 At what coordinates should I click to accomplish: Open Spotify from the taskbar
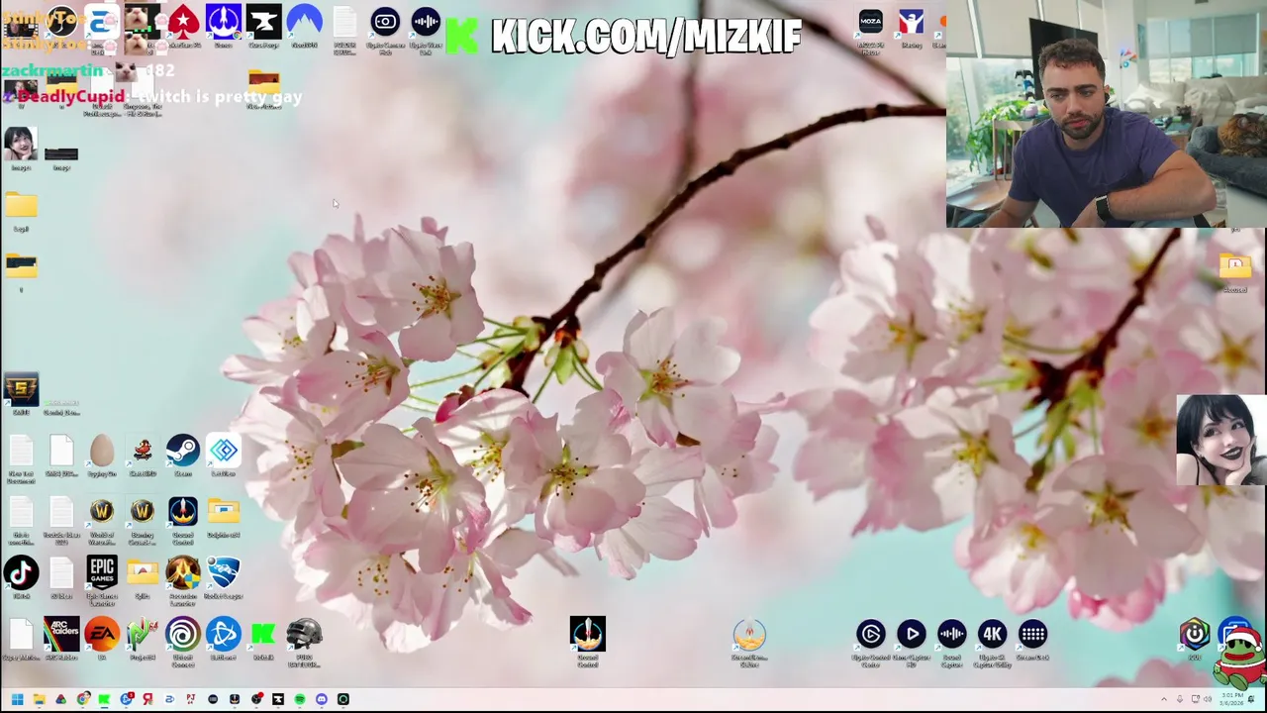coord(300,699)
